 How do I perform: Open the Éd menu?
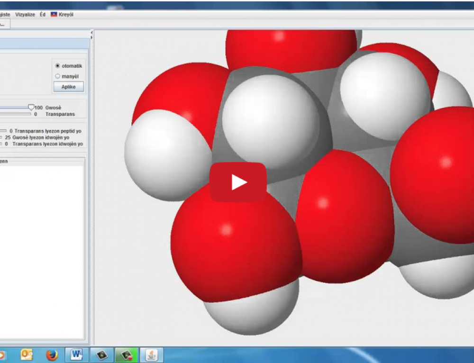coord(42,14)
